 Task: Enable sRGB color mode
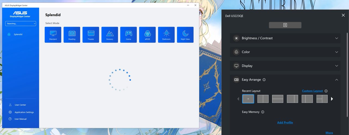click(147, 35)
